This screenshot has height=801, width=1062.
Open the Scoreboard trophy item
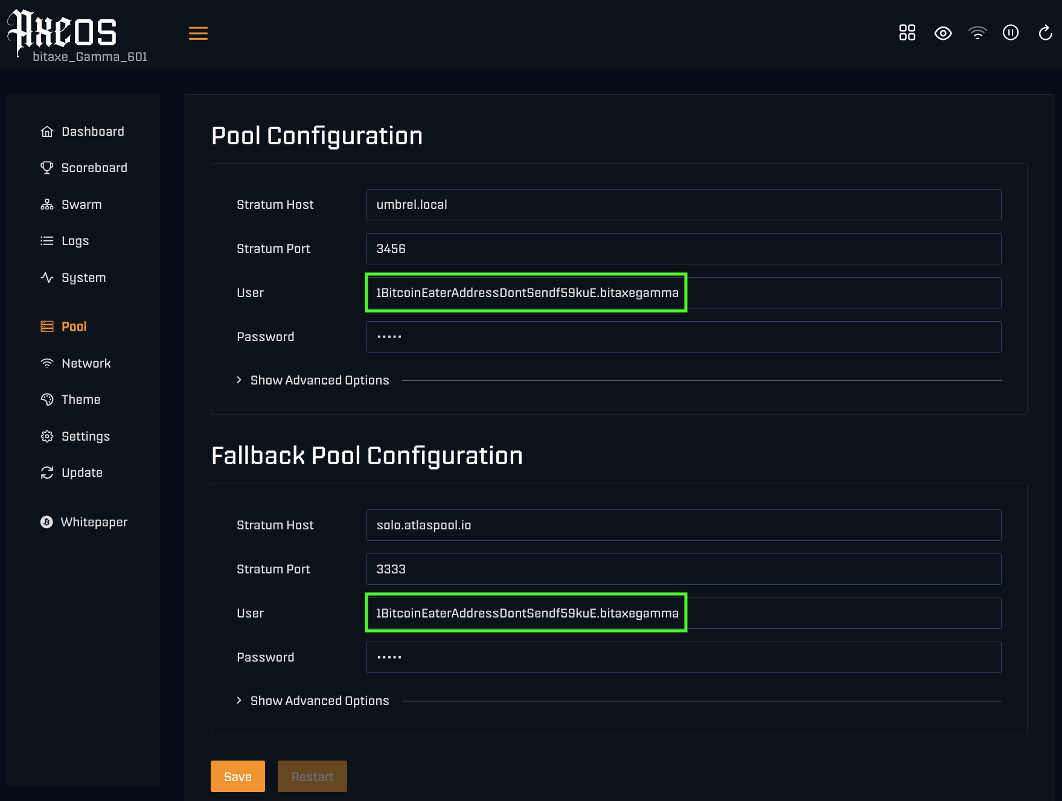pos(84,168)
